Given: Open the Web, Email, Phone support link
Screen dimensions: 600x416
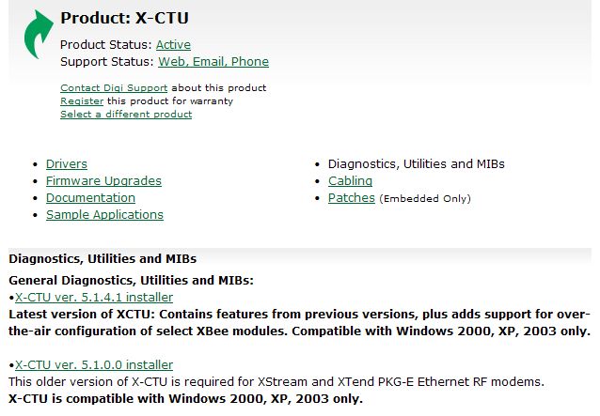Looking at the screenshot, I should click(213, 61).
